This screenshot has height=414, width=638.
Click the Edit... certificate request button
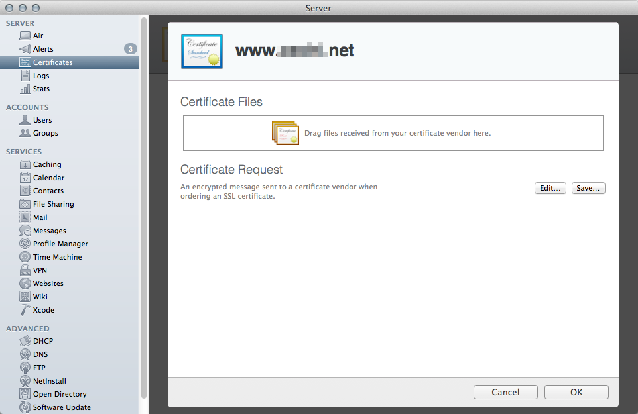tap(550, 188)
